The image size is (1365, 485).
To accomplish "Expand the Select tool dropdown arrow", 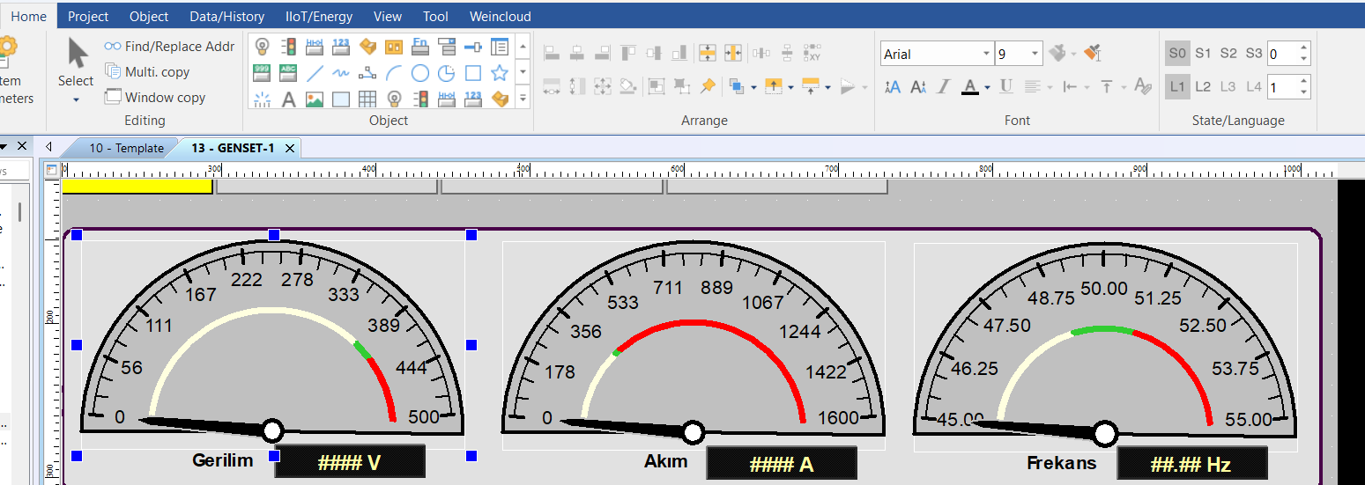I will tap(76, 100).
